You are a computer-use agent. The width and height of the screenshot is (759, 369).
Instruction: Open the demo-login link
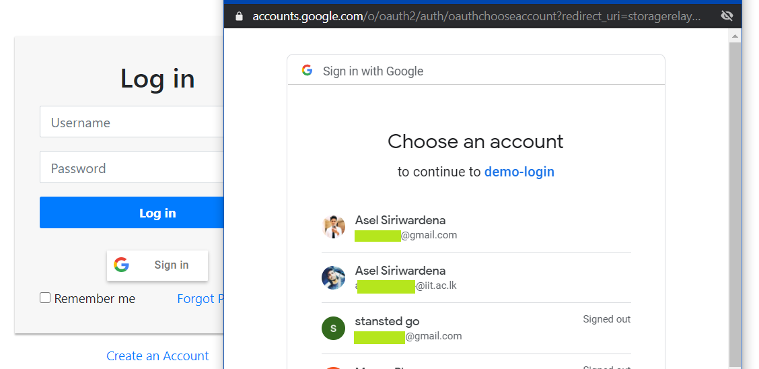point(519,172)
